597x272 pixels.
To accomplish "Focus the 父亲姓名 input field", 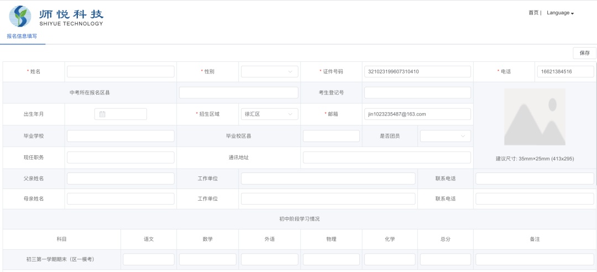I will 121,178.
